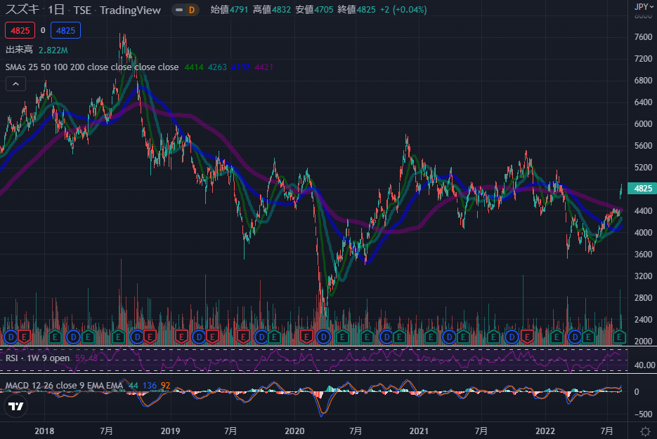The height and width of the screenshot is (439, 657).
Task: Click the MACD signal value 136
Action: point(150,386)
